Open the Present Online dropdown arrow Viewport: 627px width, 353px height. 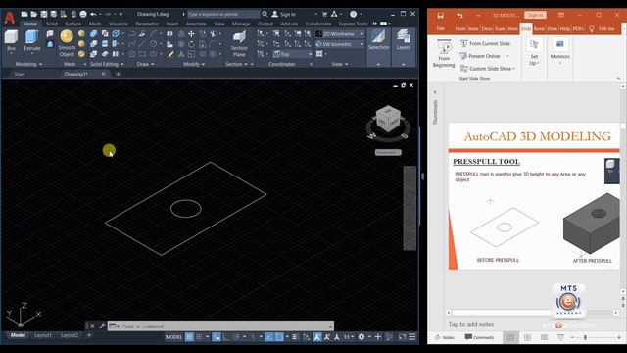pyautogui.click(x=507, y=56)
